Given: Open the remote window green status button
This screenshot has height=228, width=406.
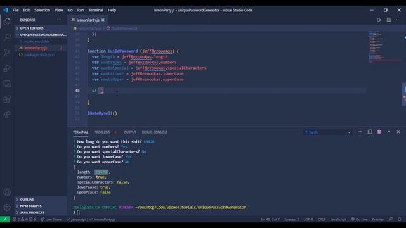Looking at the screenshot, I should [5, 219].
